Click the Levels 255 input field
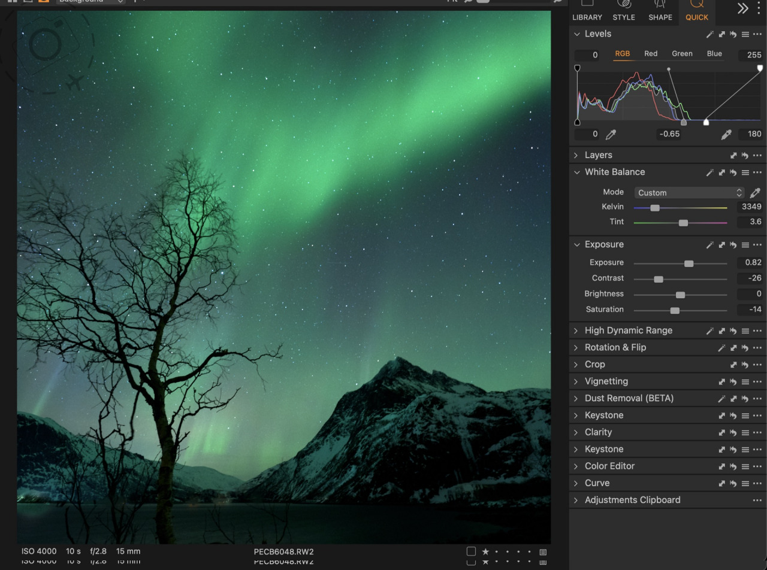Viewport: 767px width, 570px height. (751, 55)
